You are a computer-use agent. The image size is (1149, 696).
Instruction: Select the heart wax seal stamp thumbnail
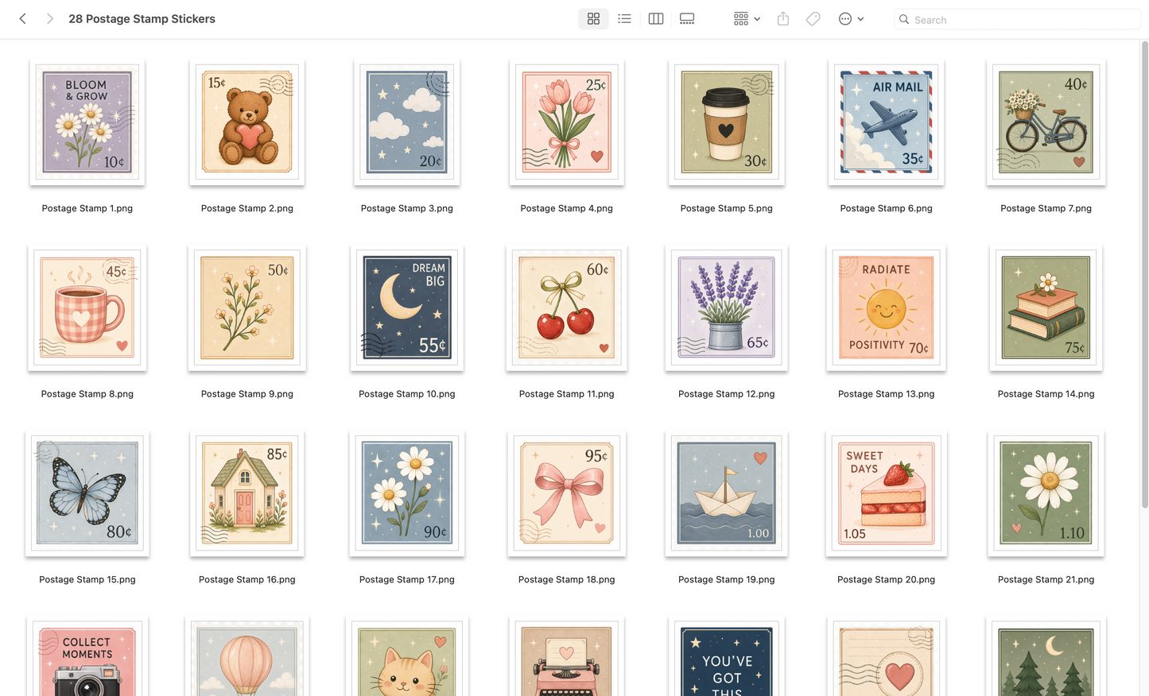pos(887,656)
